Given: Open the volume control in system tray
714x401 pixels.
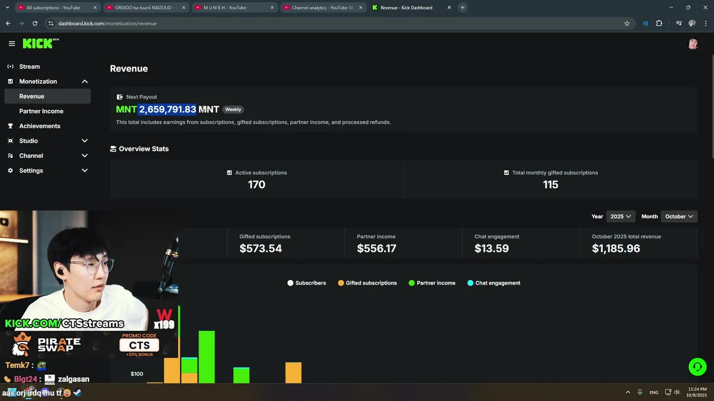Looking at the screenshot, I should point(677,392).
